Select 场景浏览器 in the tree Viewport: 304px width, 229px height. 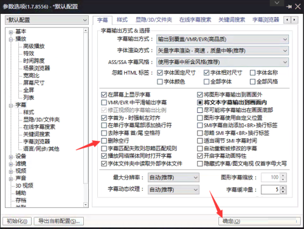tap(36, 68)
